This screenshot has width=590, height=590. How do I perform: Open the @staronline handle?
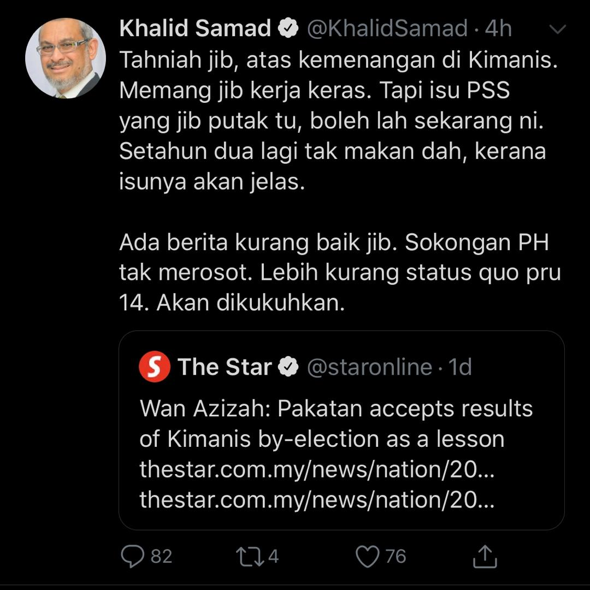[369, 367]
